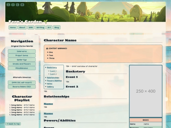Click the BASICS infobox header
The image size is (171, 128).
tap(146, 120)
